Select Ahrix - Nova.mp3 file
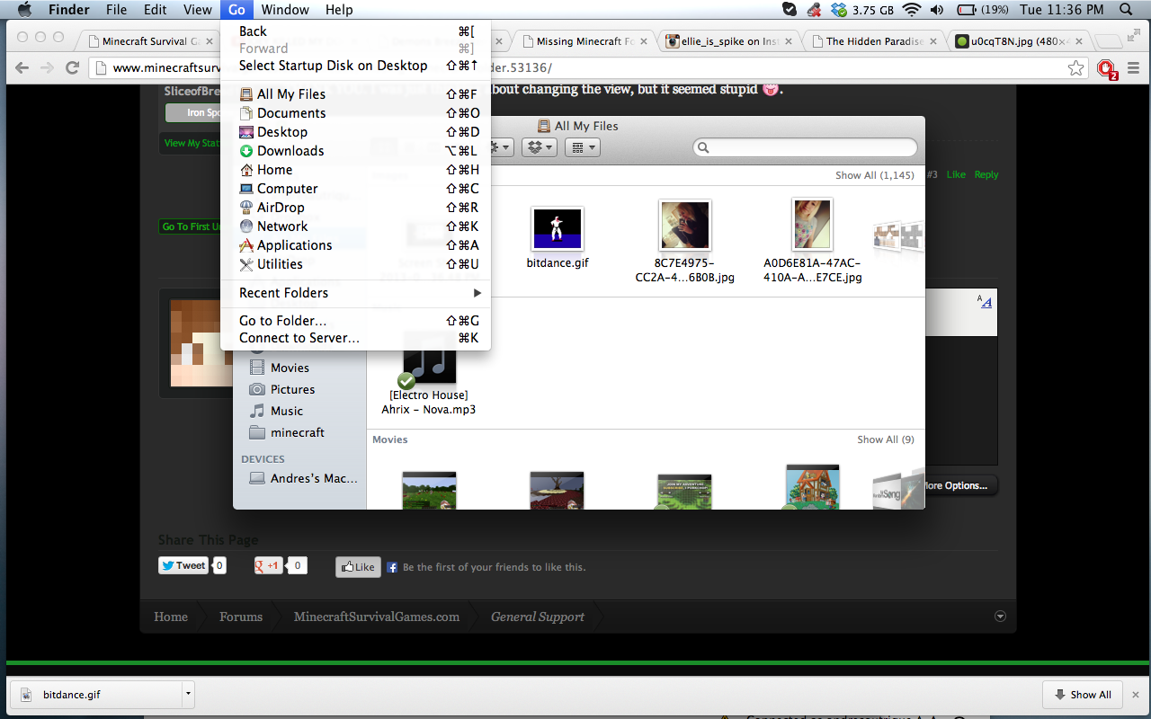 (x=429, y=373)
